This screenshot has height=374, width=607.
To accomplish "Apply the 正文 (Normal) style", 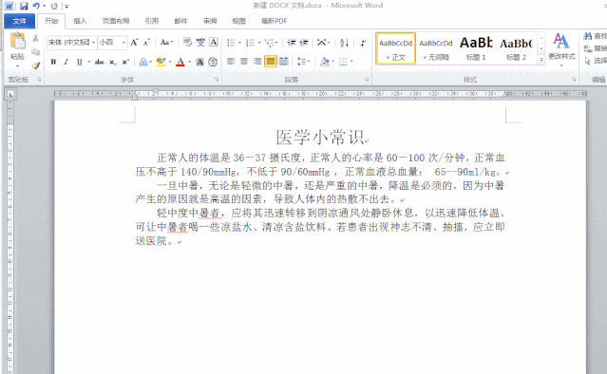I will coord(395,48).
